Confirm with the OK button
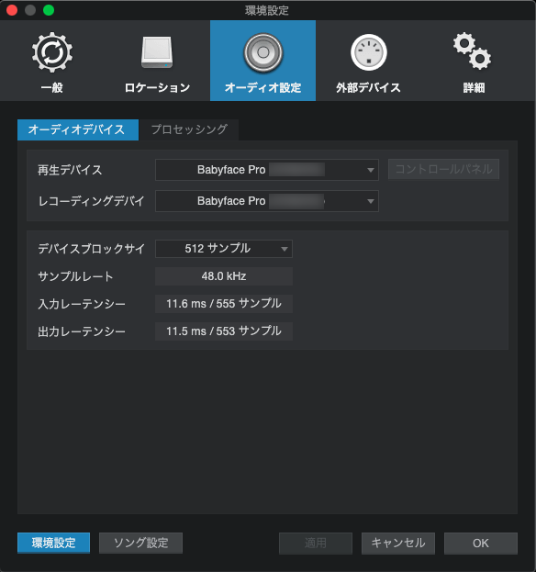This screenshot has width=536, height=572. click(x=481, y=544)
